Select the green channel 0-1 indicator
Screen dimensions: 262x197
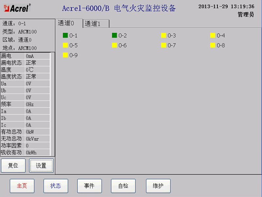[x=65, y=35]
